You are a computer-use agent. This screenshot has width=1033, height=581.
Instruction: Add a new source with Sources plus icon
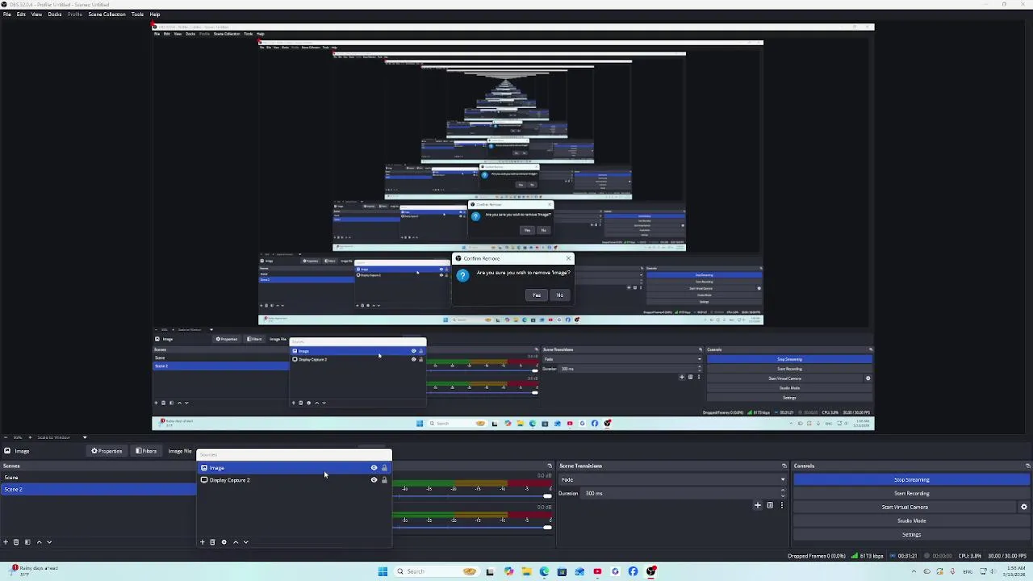pos(203,542)
